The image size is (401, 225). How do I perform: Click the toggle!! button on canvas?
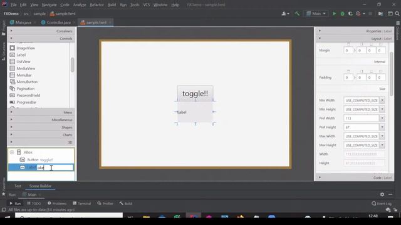tap(195, 93)
